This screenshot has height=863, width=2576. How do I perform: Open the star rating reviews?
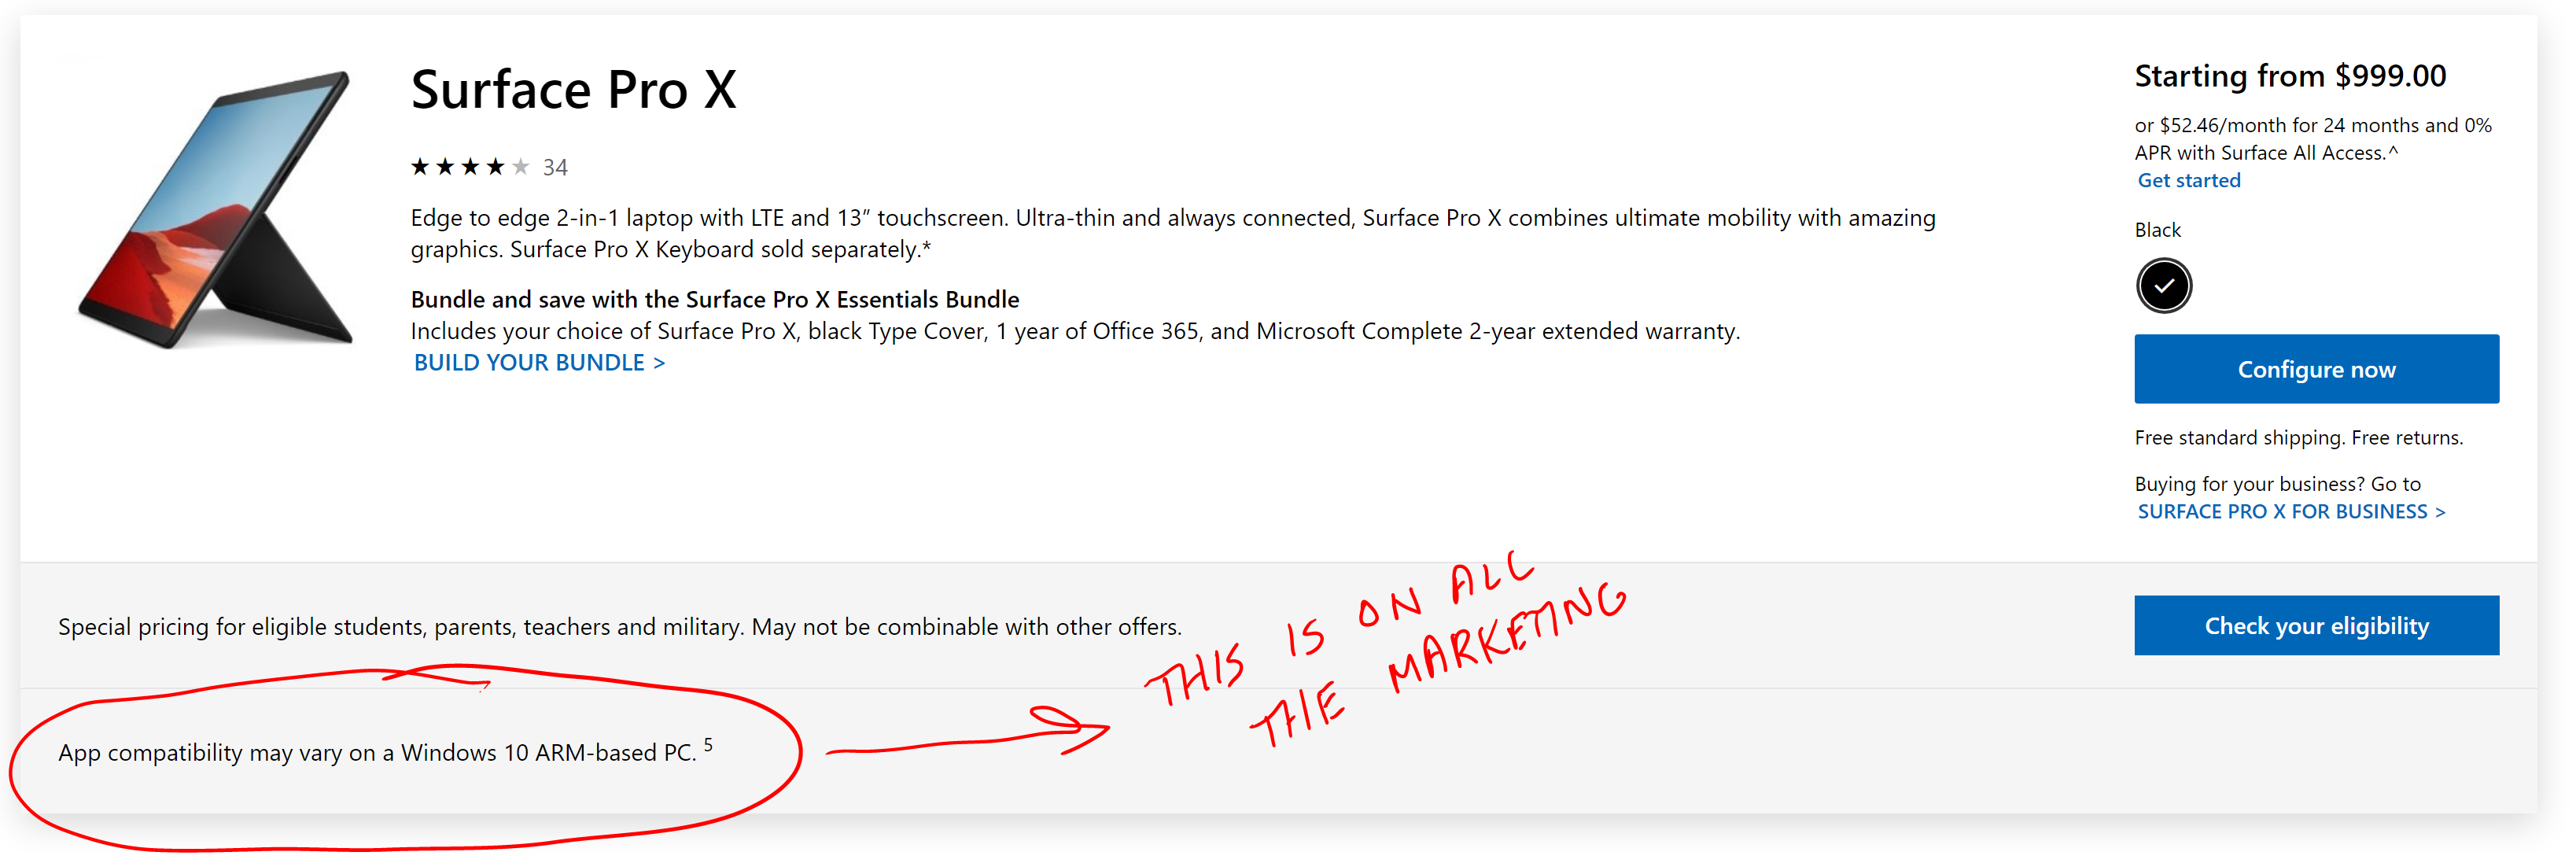(469, 167)
